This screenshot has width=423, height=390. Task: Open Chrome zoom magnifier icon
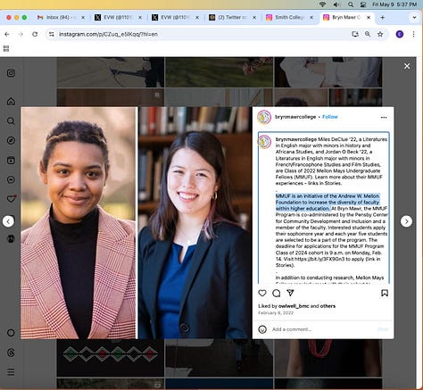coord(368,34)
